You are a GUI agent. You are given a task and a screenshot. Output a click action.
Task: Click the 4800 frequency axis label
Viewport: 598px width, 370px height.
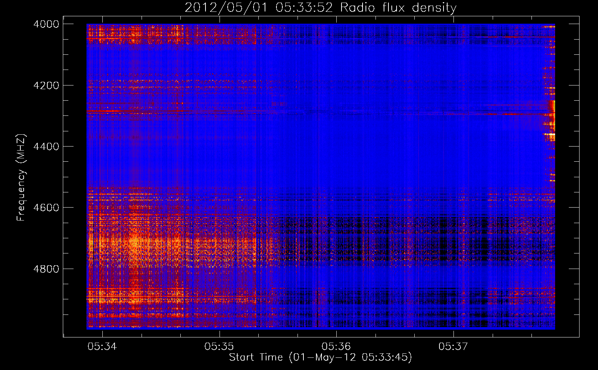[x=46, y=269]
